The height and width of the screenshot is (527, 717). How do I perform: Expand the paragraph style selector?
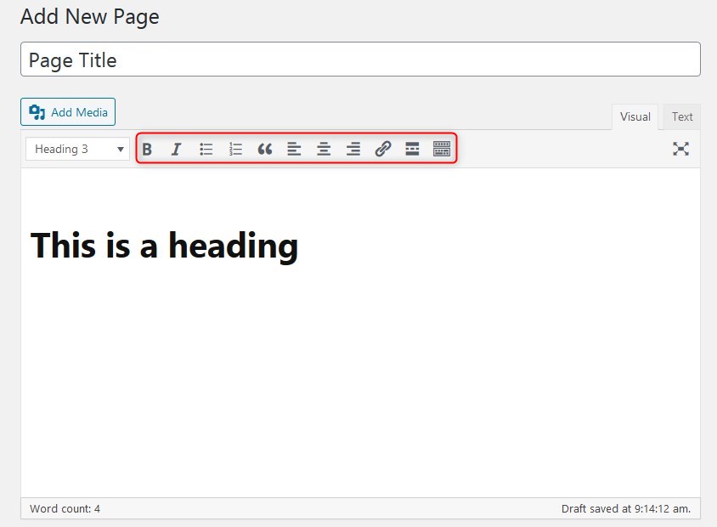pos(77,149)
